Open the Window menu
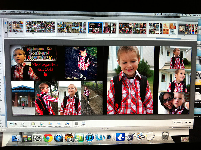Screen dimensions: 201x150 [x=27, y=12]
